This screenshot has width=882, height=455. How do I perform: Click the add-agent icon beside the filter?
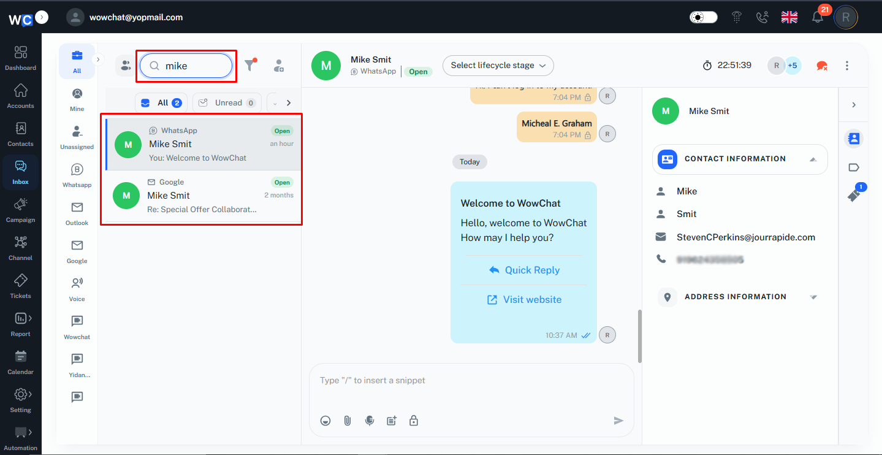click(x=279, y=66)
